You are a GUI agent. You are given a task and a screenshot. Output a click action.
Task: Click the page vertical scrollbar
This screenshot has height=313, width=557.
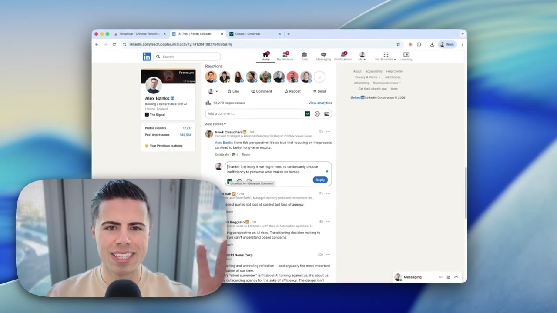[466, 193]
